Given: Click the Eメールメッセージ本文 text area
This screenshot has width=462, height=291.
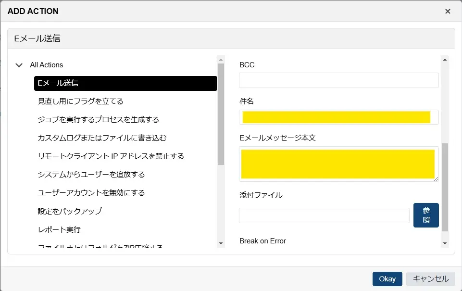Looking at the screenshot, I should tap(339, 164).
